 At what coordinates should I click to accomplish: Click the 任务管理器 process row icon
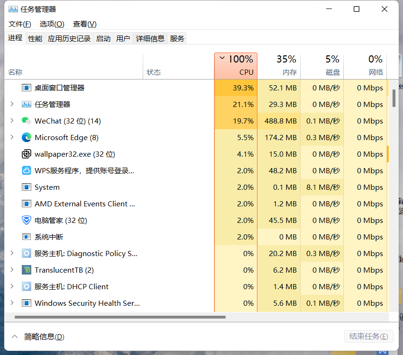pos(27,105)
